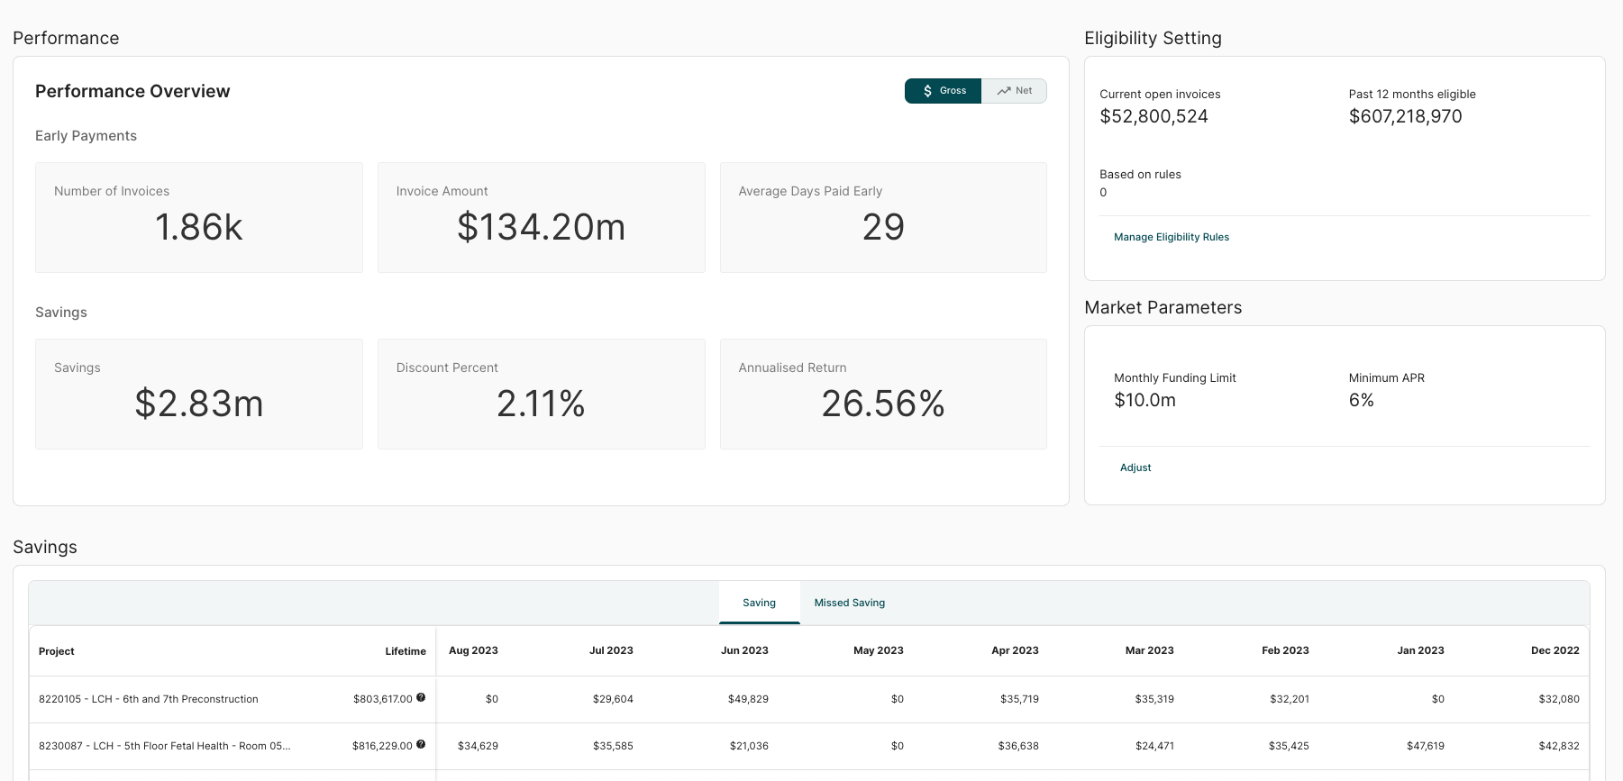Open the Missed Saving tab
Image resolution: width=1623 pixels, height=781 pixels.
[849, 603]
